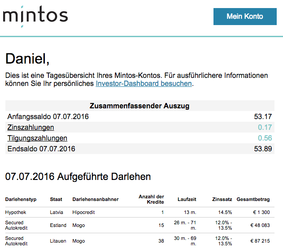The image size is (283, 248).
Task: Click Zinssatz 12.0% - 13.5% in Litauen row
Action: (223, 241)
